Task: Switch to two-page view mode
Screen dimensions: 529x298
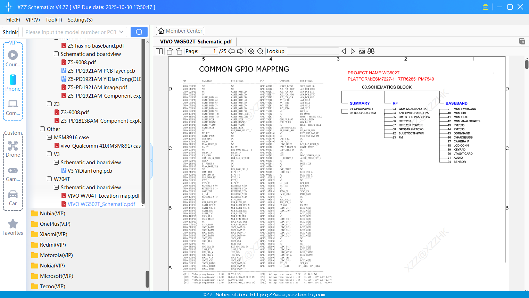Action: [x=159, y=51]
